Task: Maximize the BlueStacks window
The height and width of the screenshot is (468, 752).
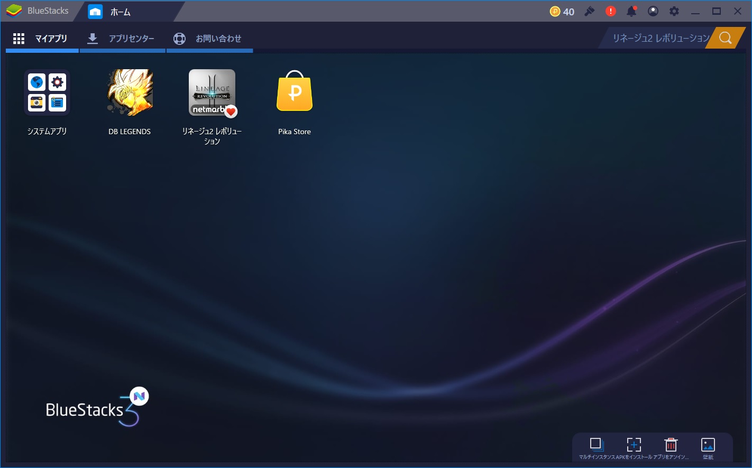Action: (717, 11)
